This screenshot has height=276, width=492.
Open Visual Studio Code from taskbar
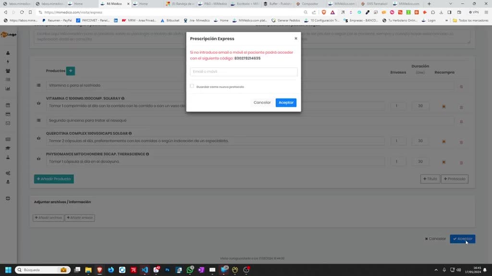145,270
